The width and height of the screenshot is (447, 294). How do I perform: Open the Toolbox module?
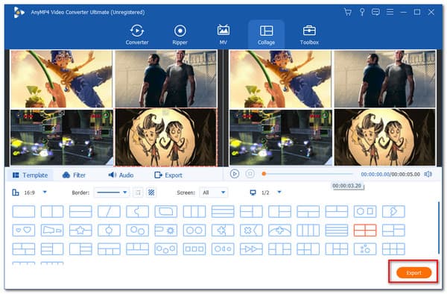[309, 35]
